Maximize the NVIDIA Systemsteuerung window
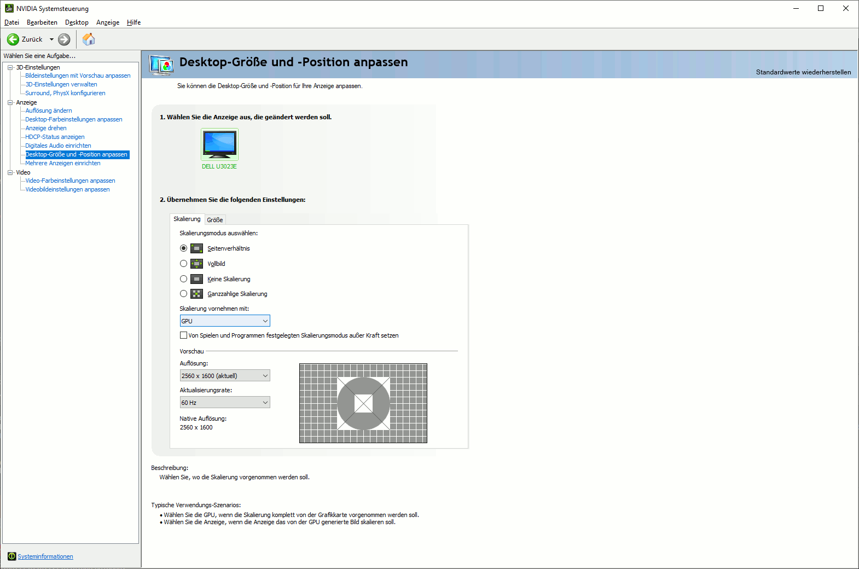This screenshot has width=859, height=569. tap(821, 8)
